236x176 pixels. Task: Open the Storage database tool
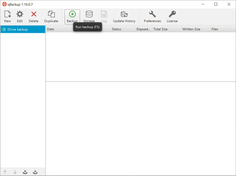[89, 17]
